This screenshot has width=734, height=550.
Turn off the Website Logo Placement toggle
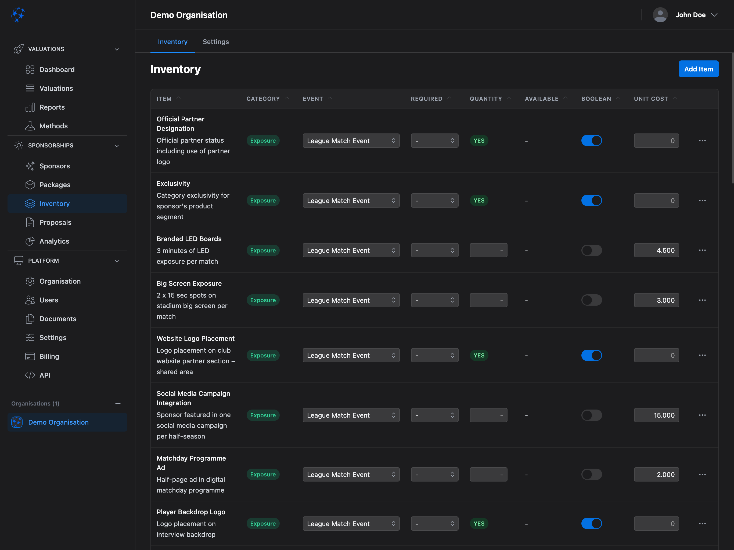pyautogui.click(x=592, y=355)
